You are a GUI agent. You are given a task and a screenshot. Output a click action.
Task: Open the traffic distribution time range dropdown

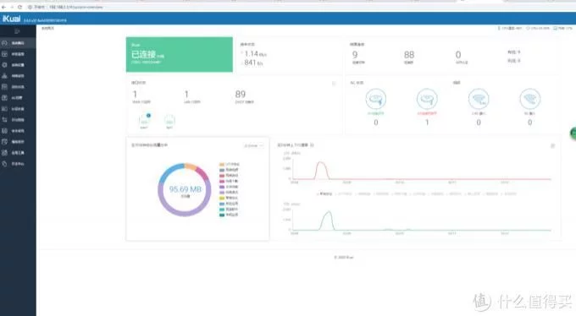tap(253, 146)
